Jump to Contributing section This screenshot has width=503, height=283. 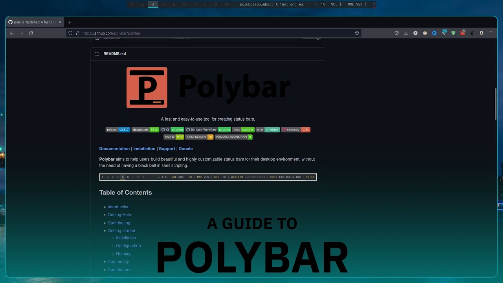click(119, 223)
